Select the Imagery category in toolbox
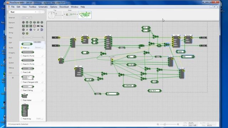 click(12, 53)
